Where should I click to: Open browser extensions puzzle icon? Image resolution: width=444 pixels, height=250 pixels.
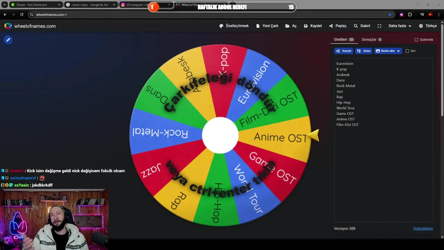(410, 15)
